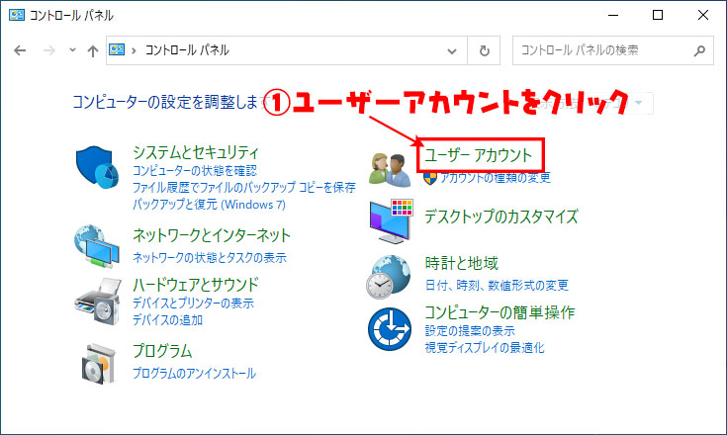Viewport: 727px width, 435px height.
Task: Open 日付、時刻、数値形式の変更 link
Action: (497, 285)
